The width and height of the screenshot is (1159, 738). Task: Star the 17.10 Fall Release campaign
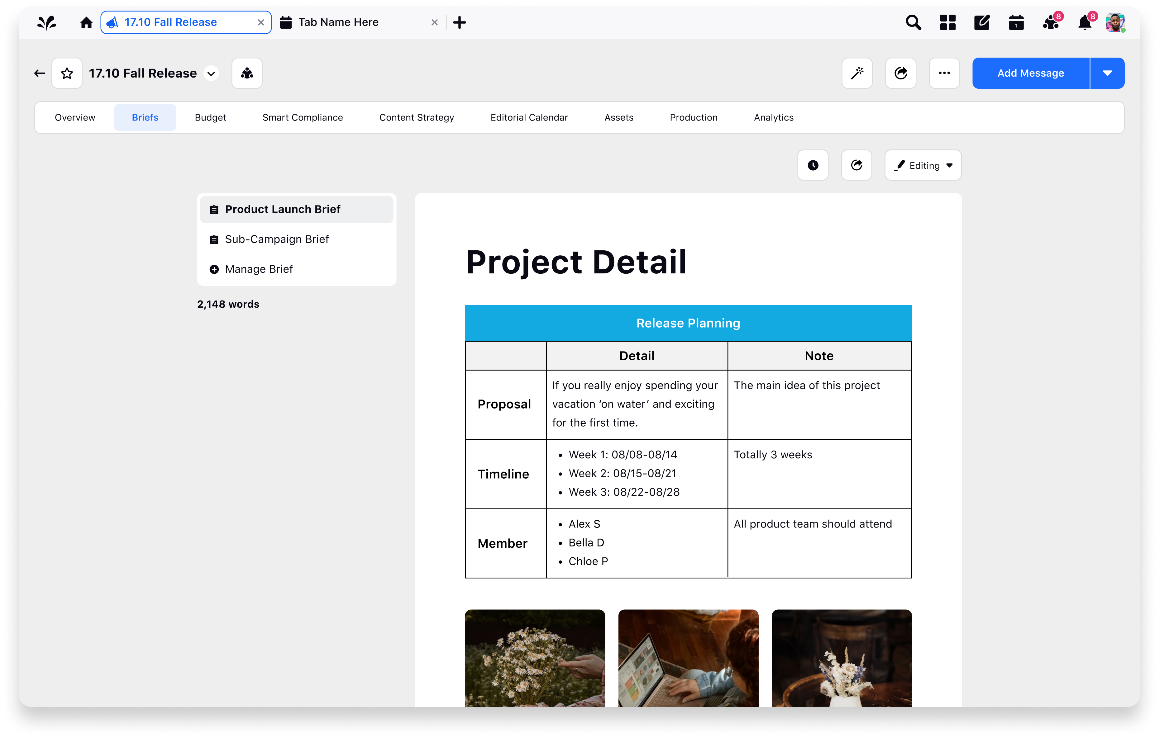coord(67,73)
